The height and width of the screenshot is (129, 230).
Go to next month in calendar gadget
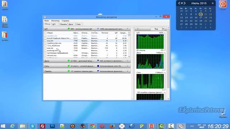[x=185, y=3]
